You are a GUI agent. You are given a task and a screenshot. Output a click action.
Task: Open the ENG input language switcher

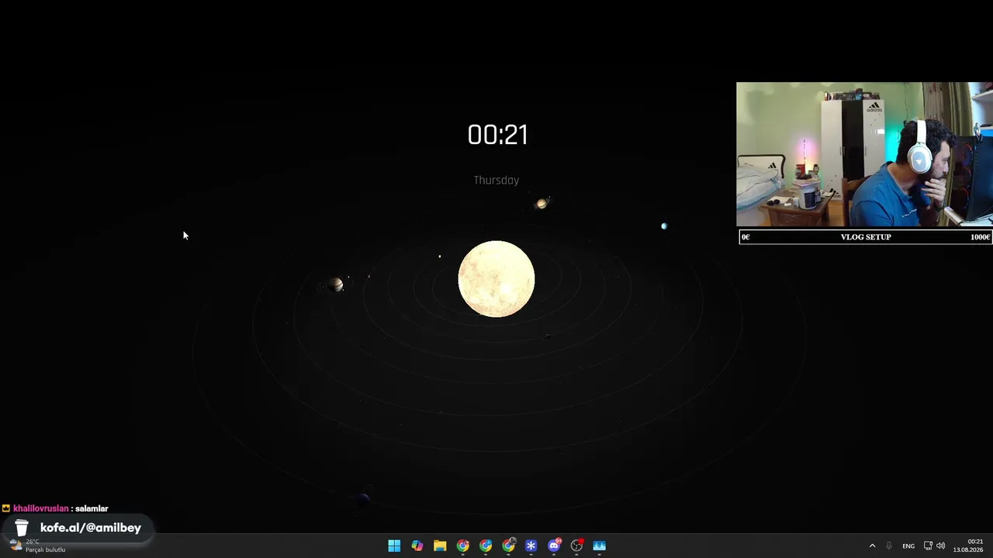pyautogui.click(x=908, y=546)
